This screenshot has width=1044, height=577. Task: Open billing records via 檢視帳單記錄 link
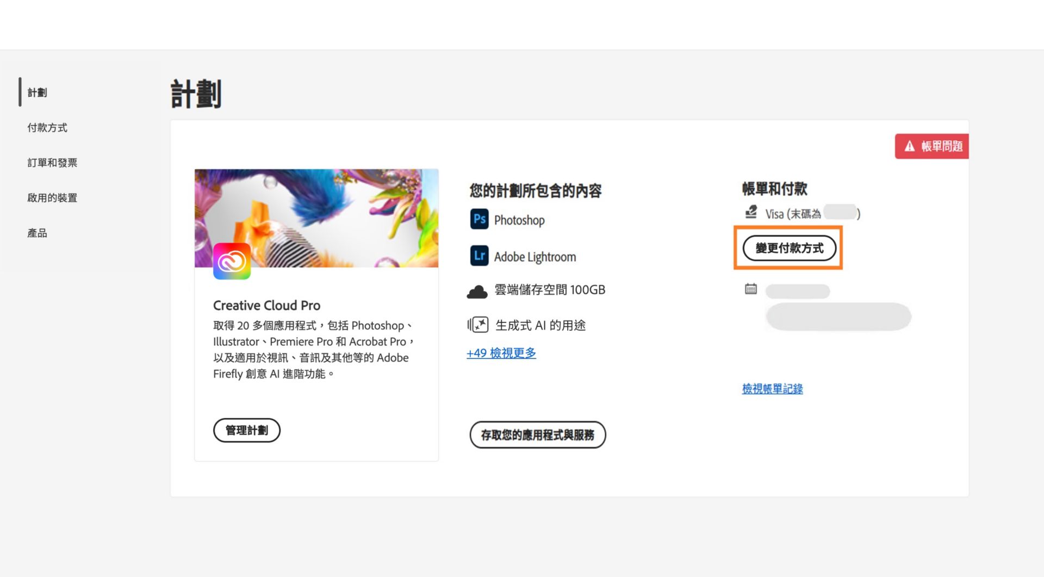click(772, 388)
